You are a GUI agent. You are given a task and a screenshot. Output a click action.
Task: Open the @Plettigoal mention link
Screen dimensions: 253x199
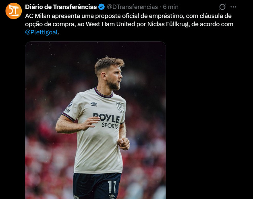tap(41, 32)
